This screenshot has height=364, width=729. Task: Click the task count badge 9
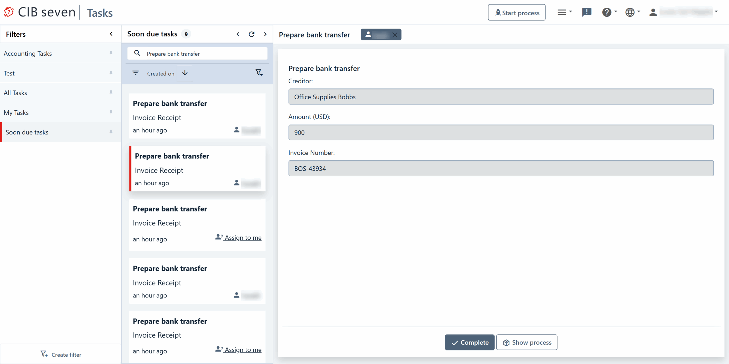point(186,34)
